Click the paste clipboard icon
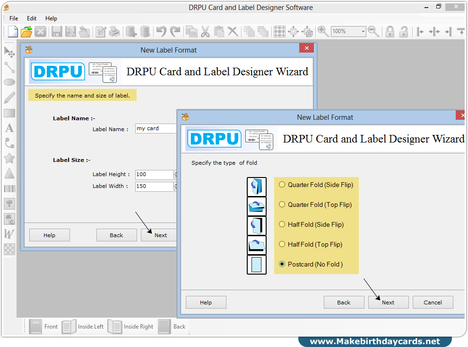 pyautogui.click(x=219, y=31)
